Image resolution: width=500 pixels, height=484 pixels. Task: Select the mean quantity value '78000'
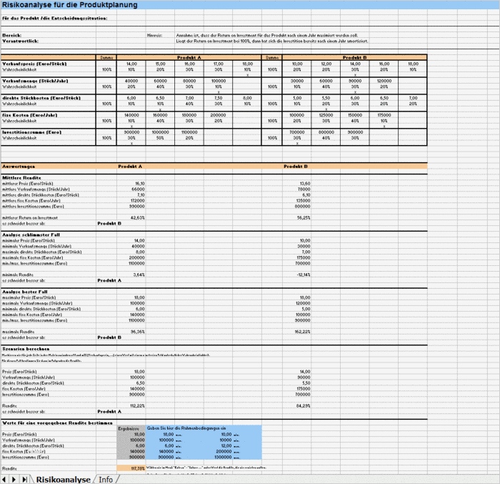[x=304, y=189]
